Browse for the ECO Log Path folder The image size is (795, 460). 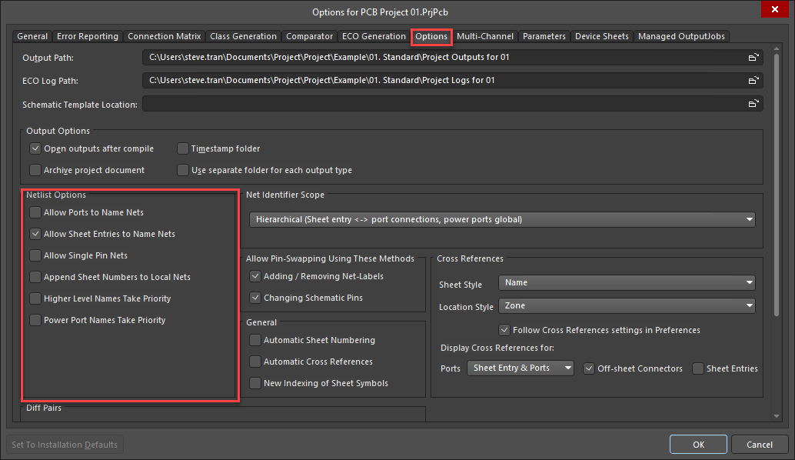tap(753, 80)
